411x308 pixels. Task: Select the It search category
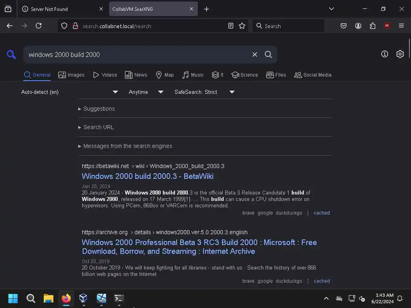pos(218,75)
